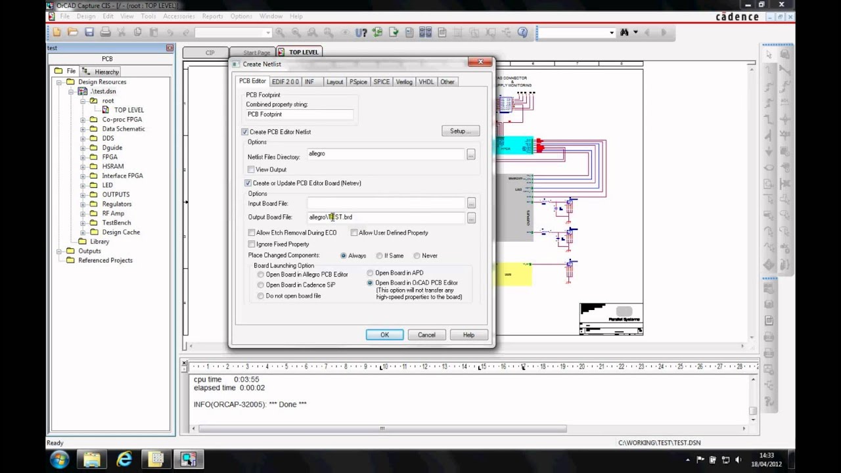Open Internet Explorer from the taskbar
This screenshot has width=841, height=473.
click(124, 459)
